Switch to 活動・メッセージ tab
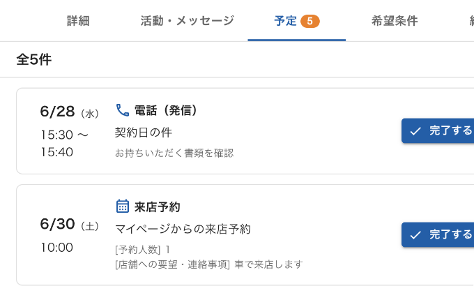The image size is (474, 293). pyautogui.click(x=187, y=21)
